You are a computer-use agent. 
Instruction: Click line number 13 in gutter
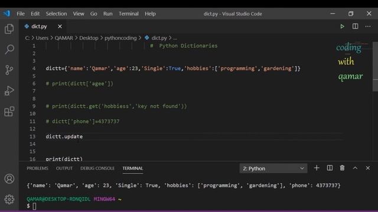coord(32,137)
